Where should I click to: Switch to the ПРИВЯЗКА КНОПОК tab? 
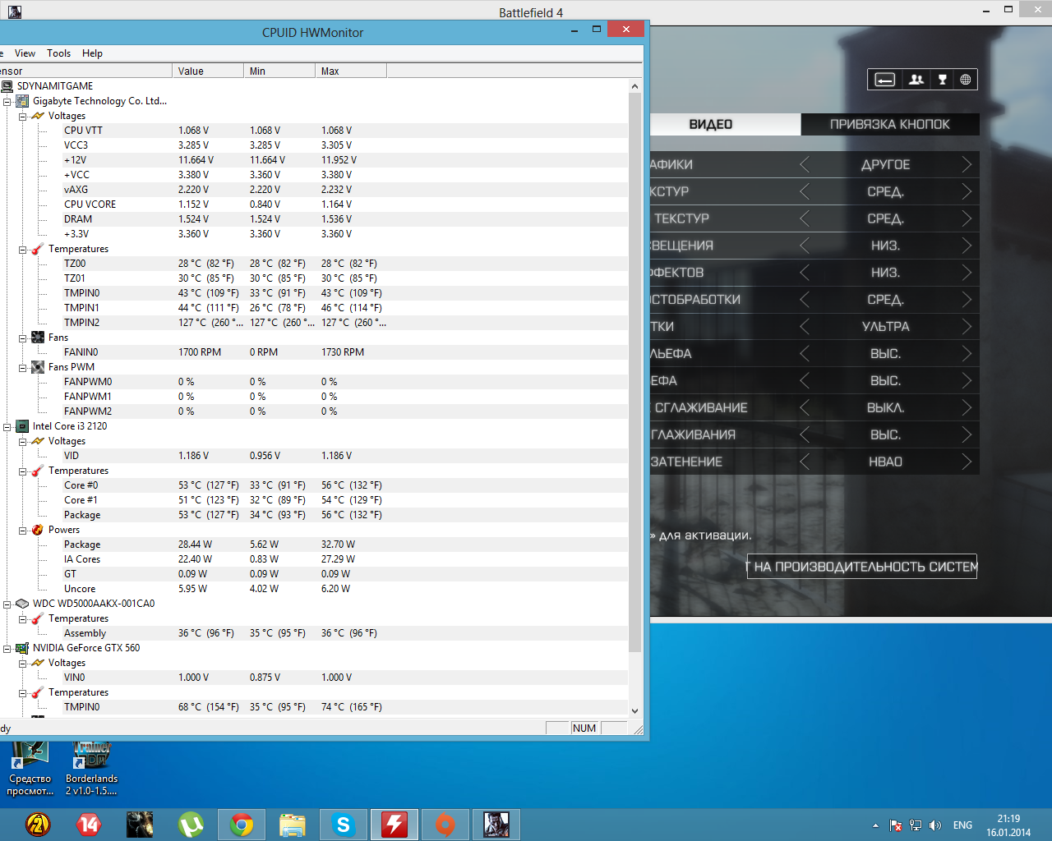(x=889, y=125)
